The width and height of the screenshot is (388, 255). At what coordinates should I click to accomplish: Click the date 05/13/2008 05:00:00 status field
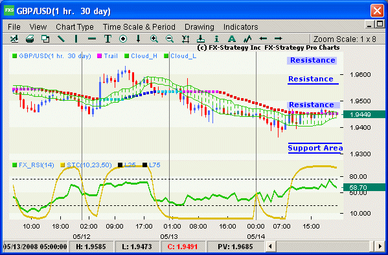coord(35,247)
